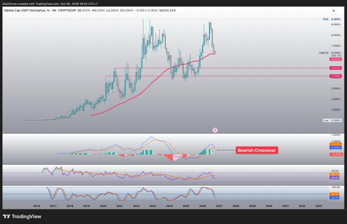Viewport: 347px width, 224px height.
Task: Click the USDT.D symbol tag near price scale
Action: click(x=324, y=53)
